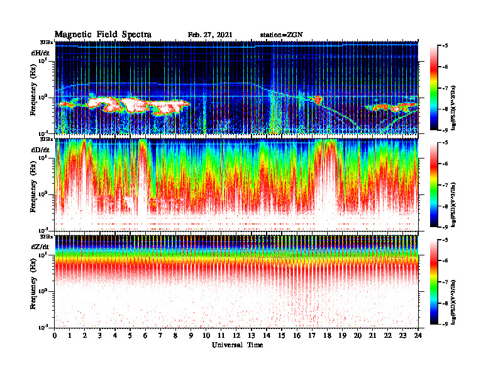
Task: Click the 'Magnetic Field Spectra' title
Action: 103,35
